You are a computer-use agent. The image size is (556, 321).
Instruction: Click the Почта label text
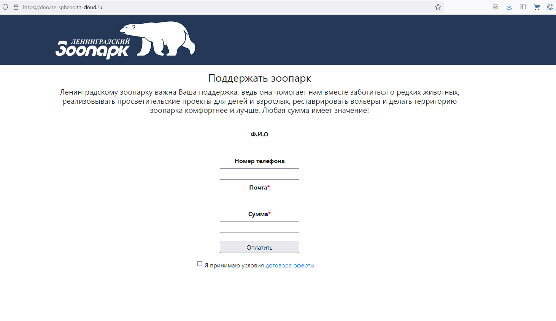tap(258, 188)
